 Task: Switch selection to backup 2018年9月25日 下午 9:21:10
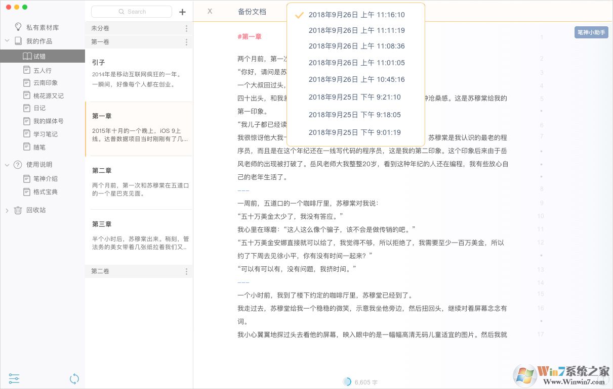tap(354, 98)
